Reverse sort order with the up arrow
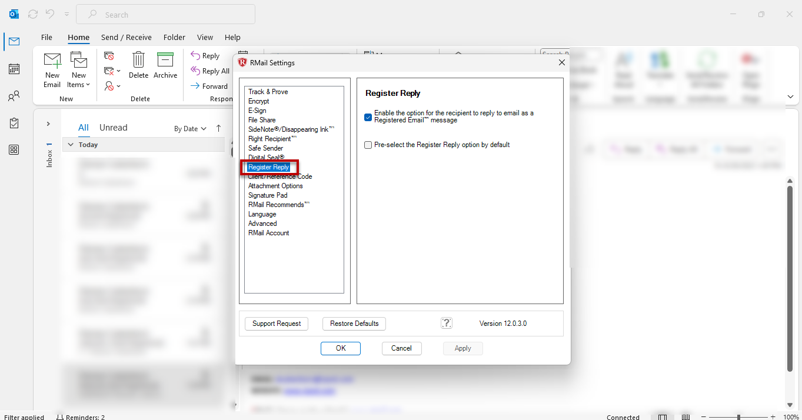The height and width of the screenshot is (420, 802). (219, 128)
